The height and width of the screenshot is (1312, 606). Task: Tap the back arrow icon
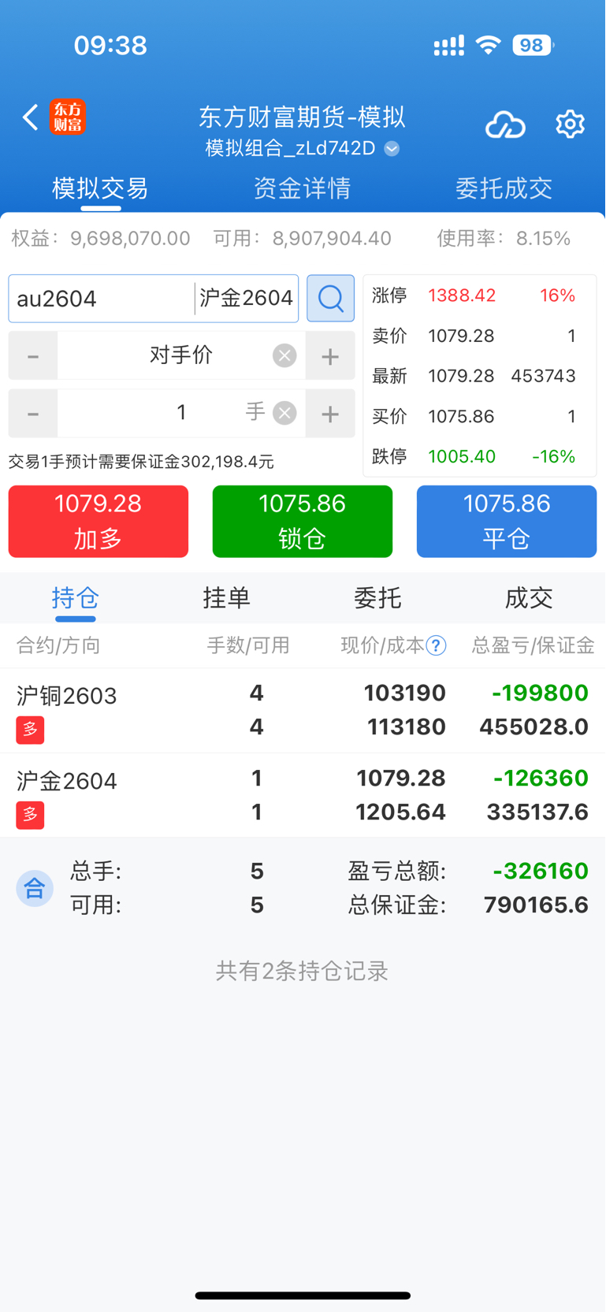point(30,117)
